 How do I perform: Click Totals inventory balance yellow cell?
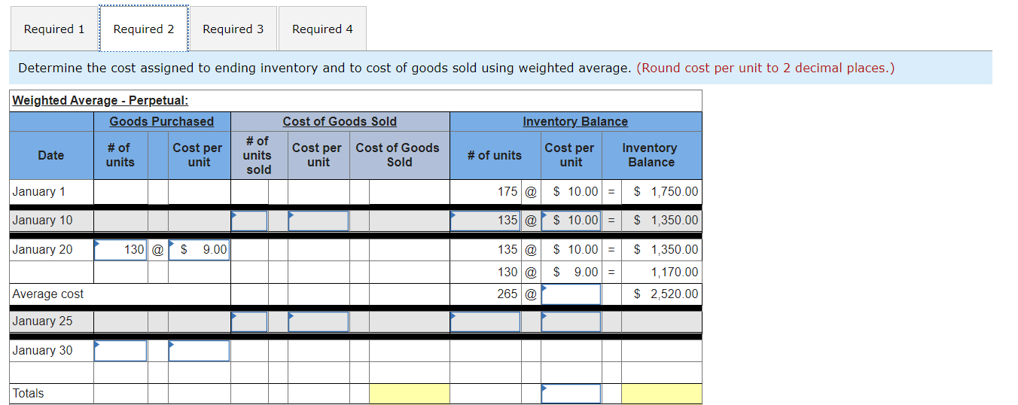(x=661, y=394)
